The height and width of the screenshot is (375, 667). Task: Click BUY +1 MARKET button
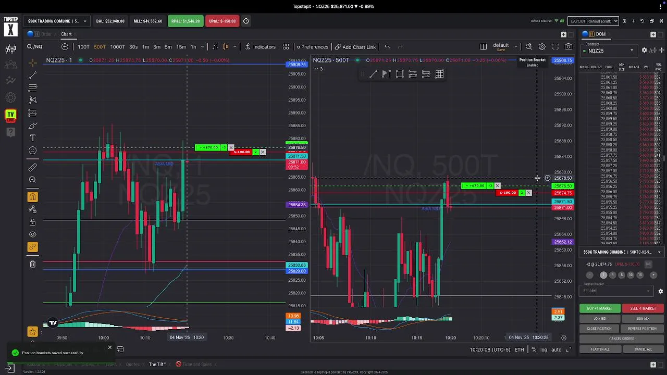(x=600, y=308)
